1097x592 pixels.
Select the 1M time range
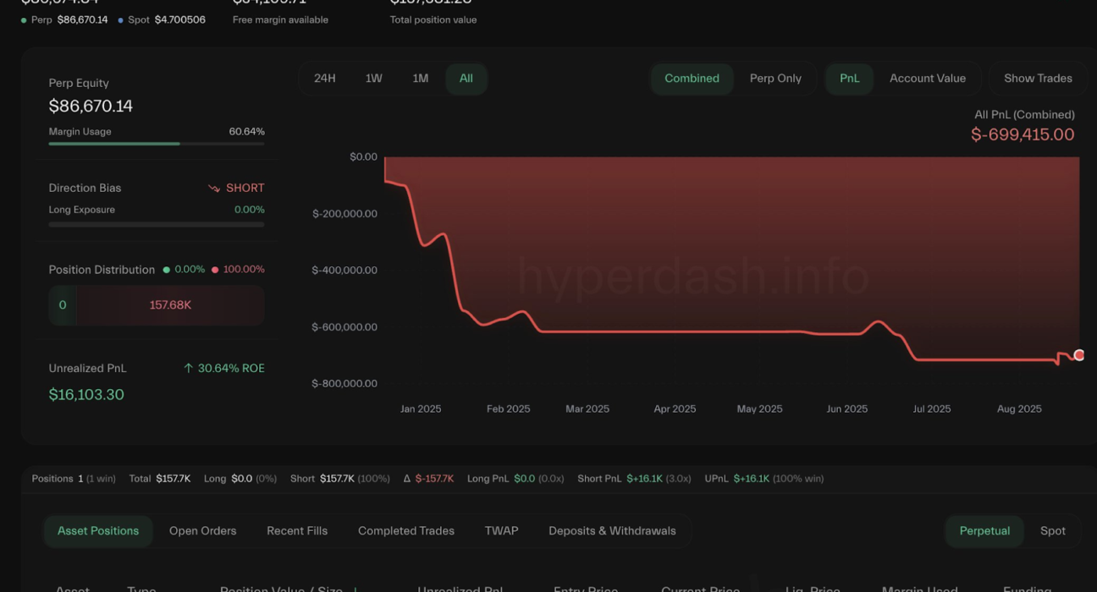pyautogui.click(x=421, y=79)
